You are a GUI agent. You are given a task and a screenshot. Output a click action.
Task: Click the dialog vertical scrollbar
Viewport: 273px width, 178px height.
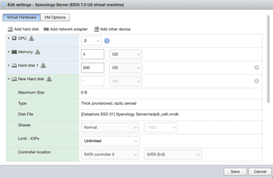point(268,59)
